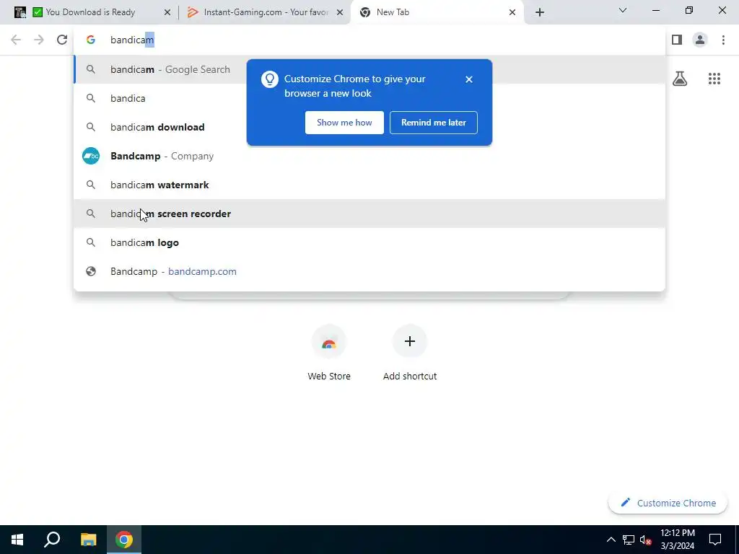Close the Customize Chrome tip bubble
This screenshot has height=554, width=739.
point(469,79)
